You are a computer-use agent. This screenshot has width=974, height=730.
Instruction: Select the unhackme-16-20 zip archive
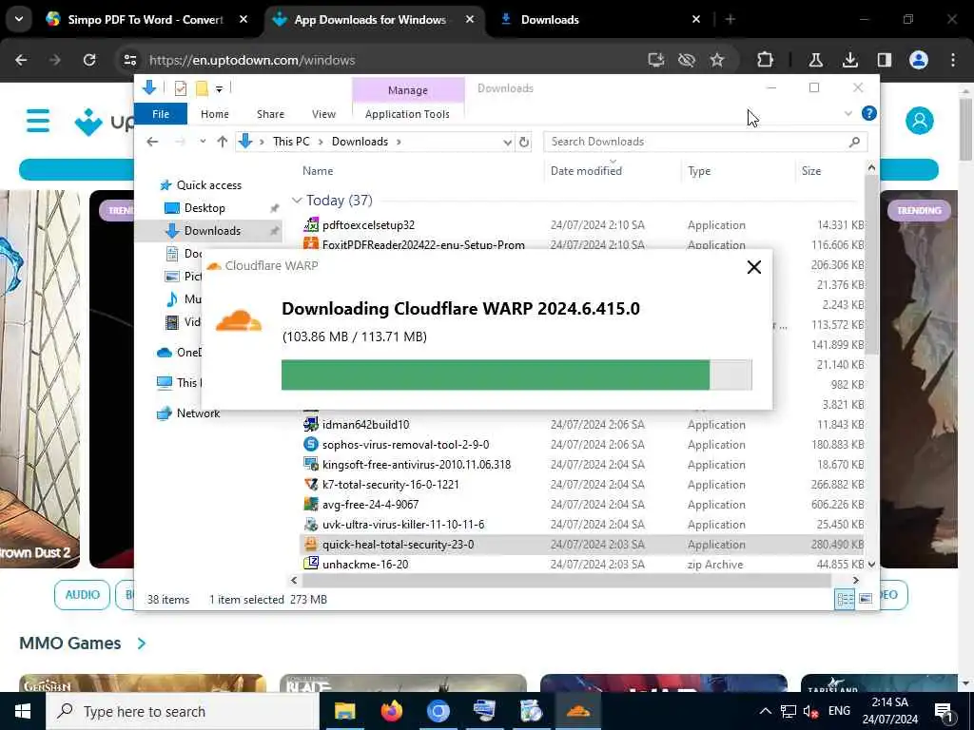point(364,565)
